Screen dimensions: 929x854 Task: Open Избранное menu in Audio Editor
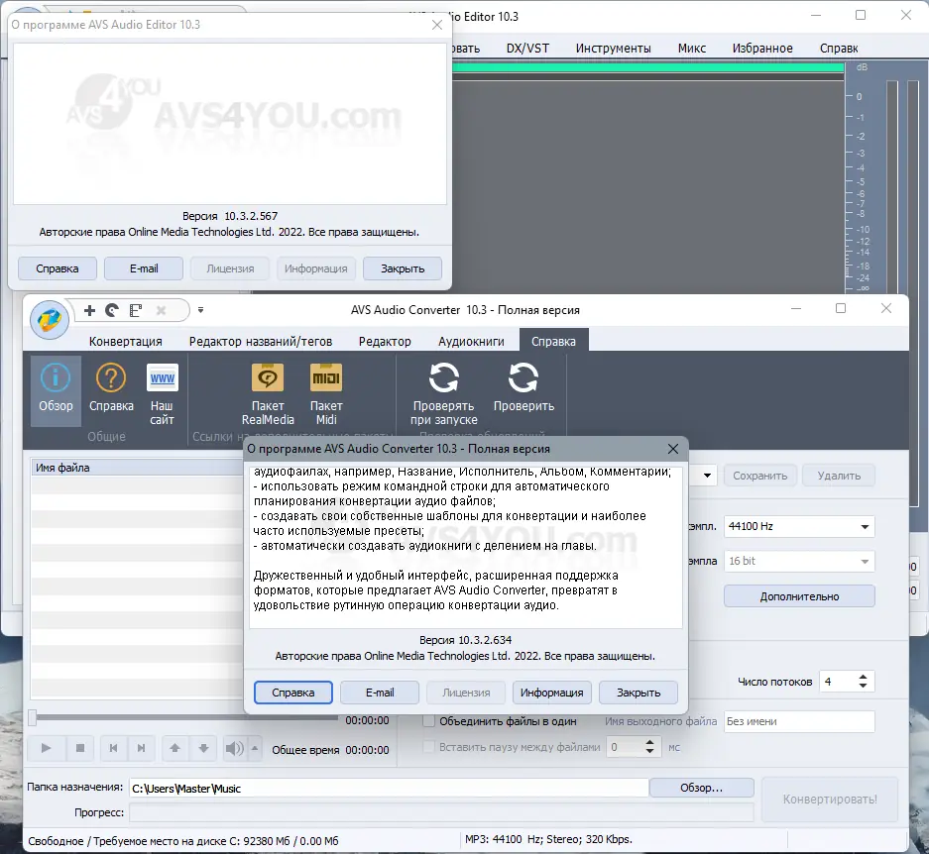[x=762, y=48]
